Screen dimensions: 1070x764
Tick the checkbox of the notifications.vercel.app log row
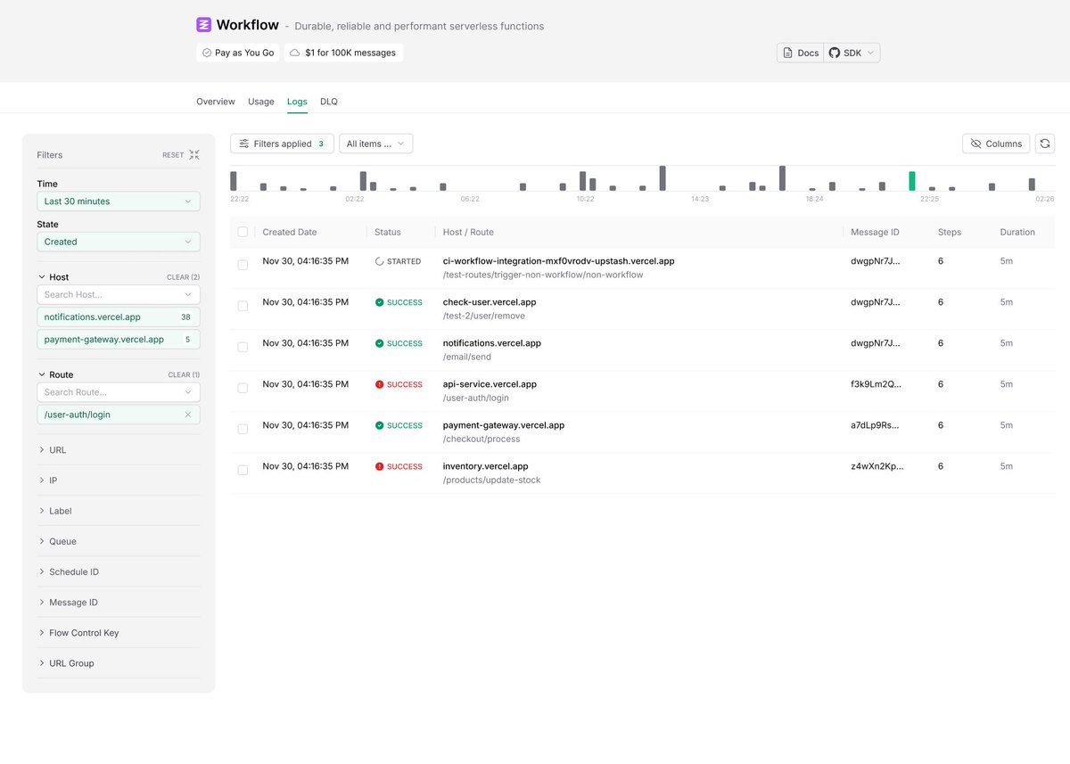243,347
